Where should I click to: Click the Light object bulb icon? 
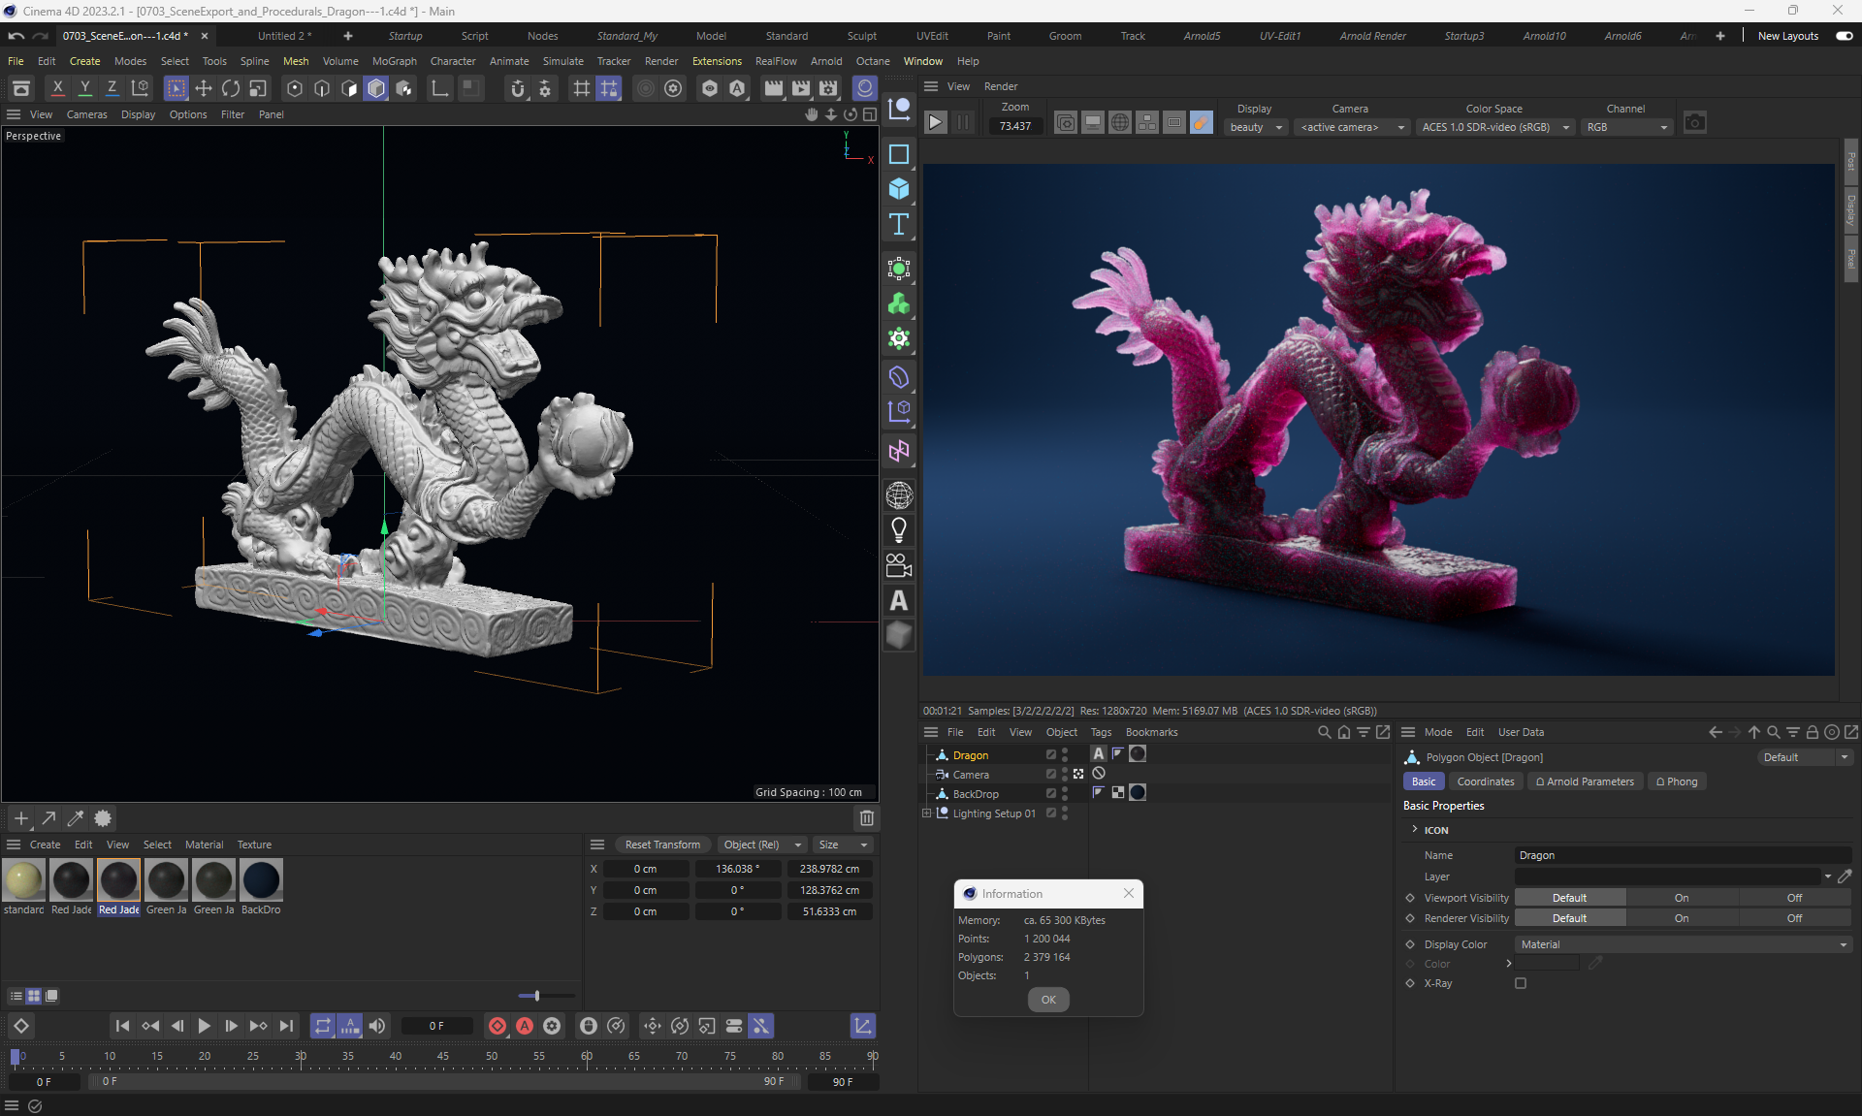[x=899, y=530]
